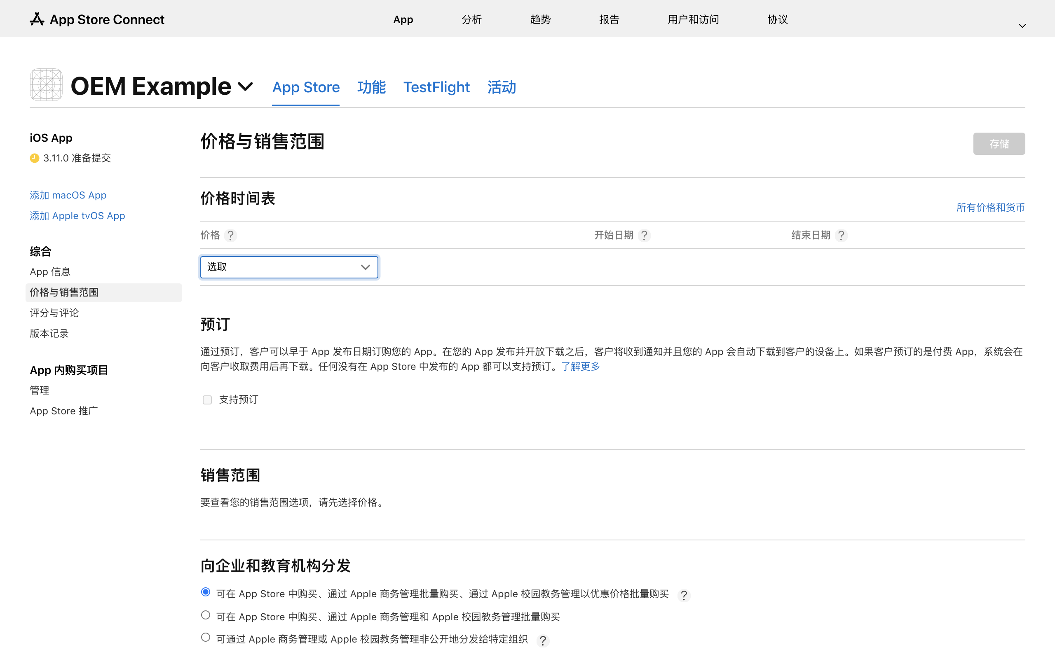Enable the 支持预订 checkbox
The image size is (1055, 659).
click(207, 400)
